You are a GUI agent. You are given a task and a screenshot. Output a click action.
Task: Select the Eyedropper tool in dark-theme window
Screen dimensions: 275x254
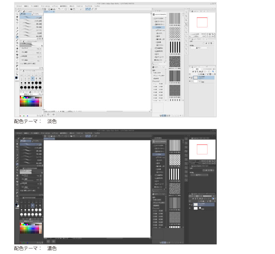point(17,158)
